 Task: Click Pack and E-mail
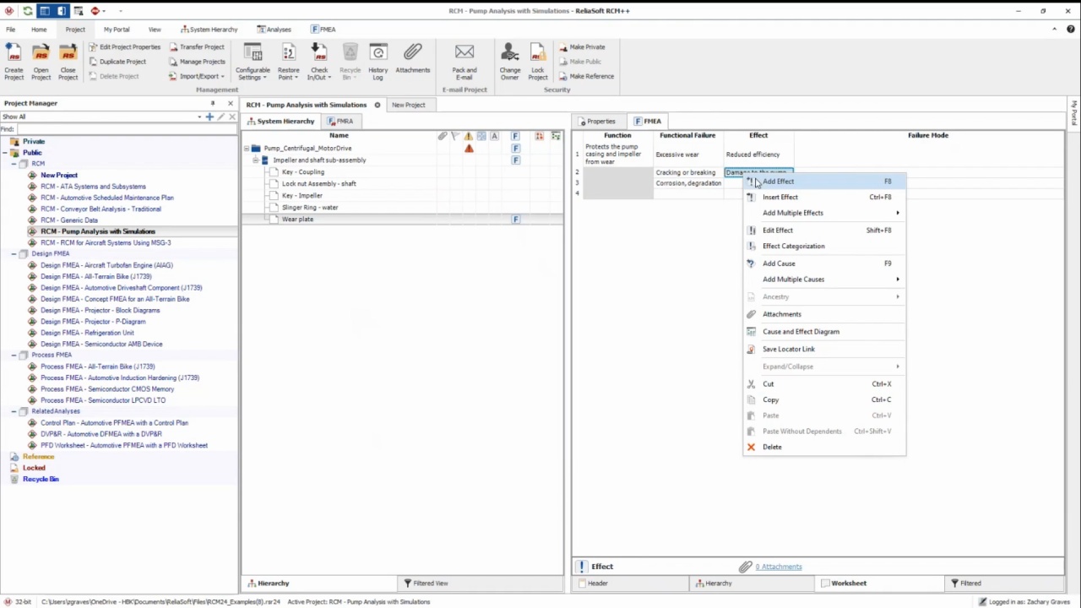464,62
